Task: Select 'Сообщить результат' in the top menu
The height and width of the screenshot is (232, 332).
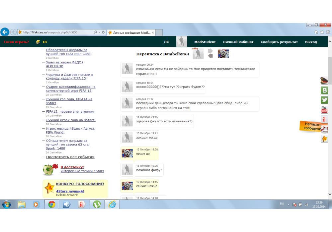Action: [x=279, y=42]
